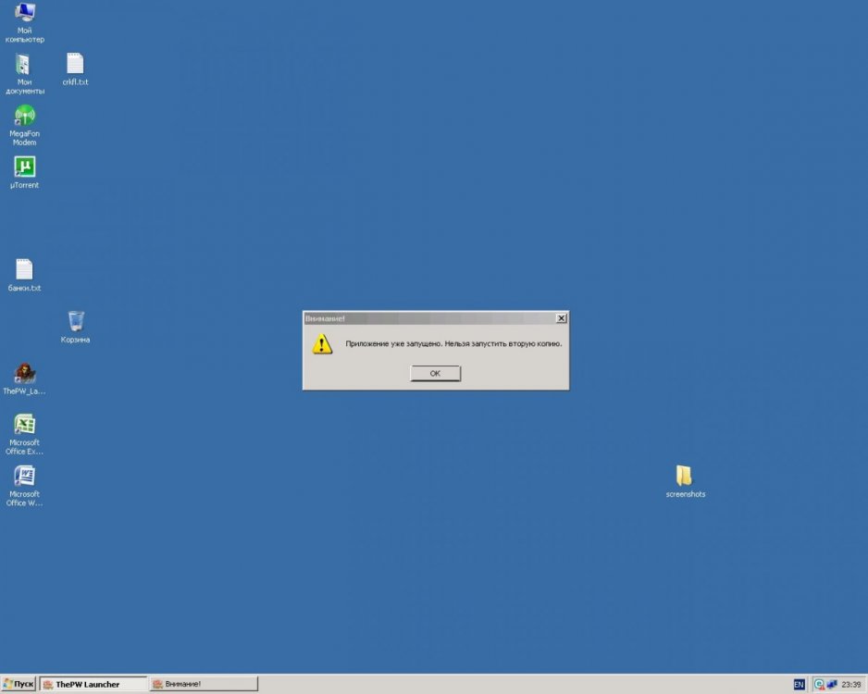Click the EN language indicator in the tray
The height and width of the screenshot is (694, 868).
click(x=798, y=684)
